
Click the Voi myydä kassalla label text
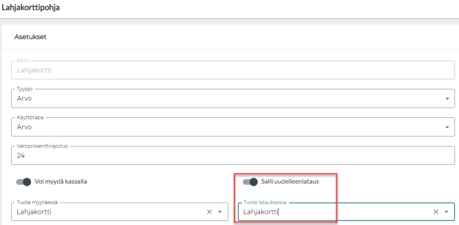(x=64, y=182)
